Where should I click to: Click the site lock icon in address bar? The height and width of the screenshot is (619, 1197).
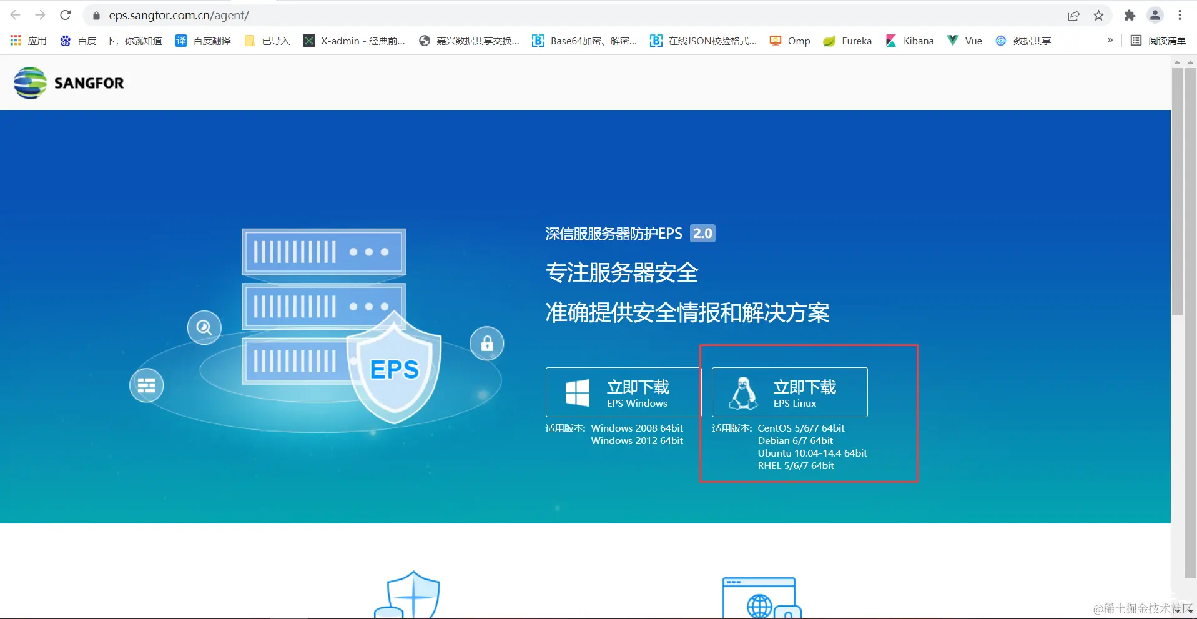(96, 16)
